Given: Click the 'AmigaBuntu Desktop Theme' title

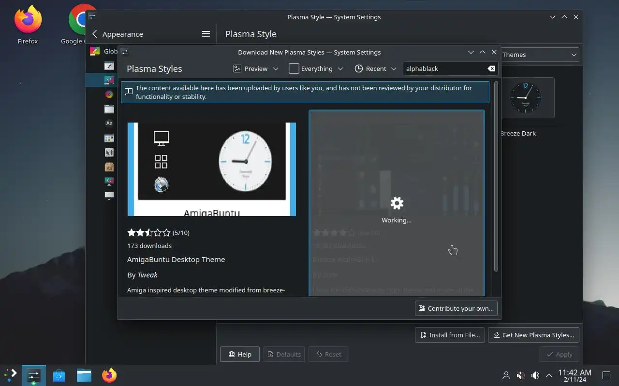Looking at the screenshot, I should [x=176, y=259].
